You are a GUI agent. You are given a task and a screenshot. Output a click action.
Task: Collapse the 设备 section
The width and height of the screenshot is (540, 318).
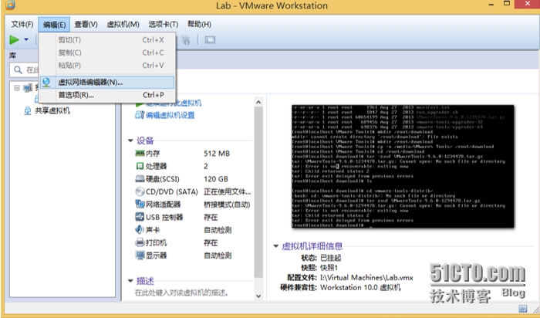(130, 140)
